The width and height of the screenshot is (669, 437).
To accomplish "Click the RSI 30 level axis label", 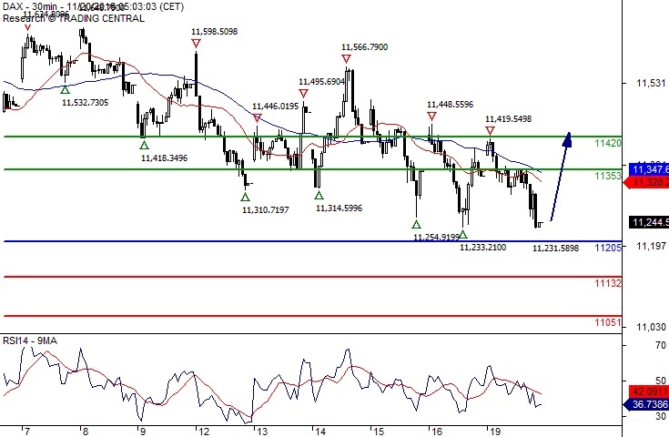I will pyautogui.click(x=661, y=416).
